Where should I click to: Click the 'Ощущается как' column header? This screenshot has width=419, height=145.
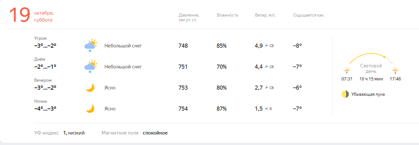click(x=308, y=15)
